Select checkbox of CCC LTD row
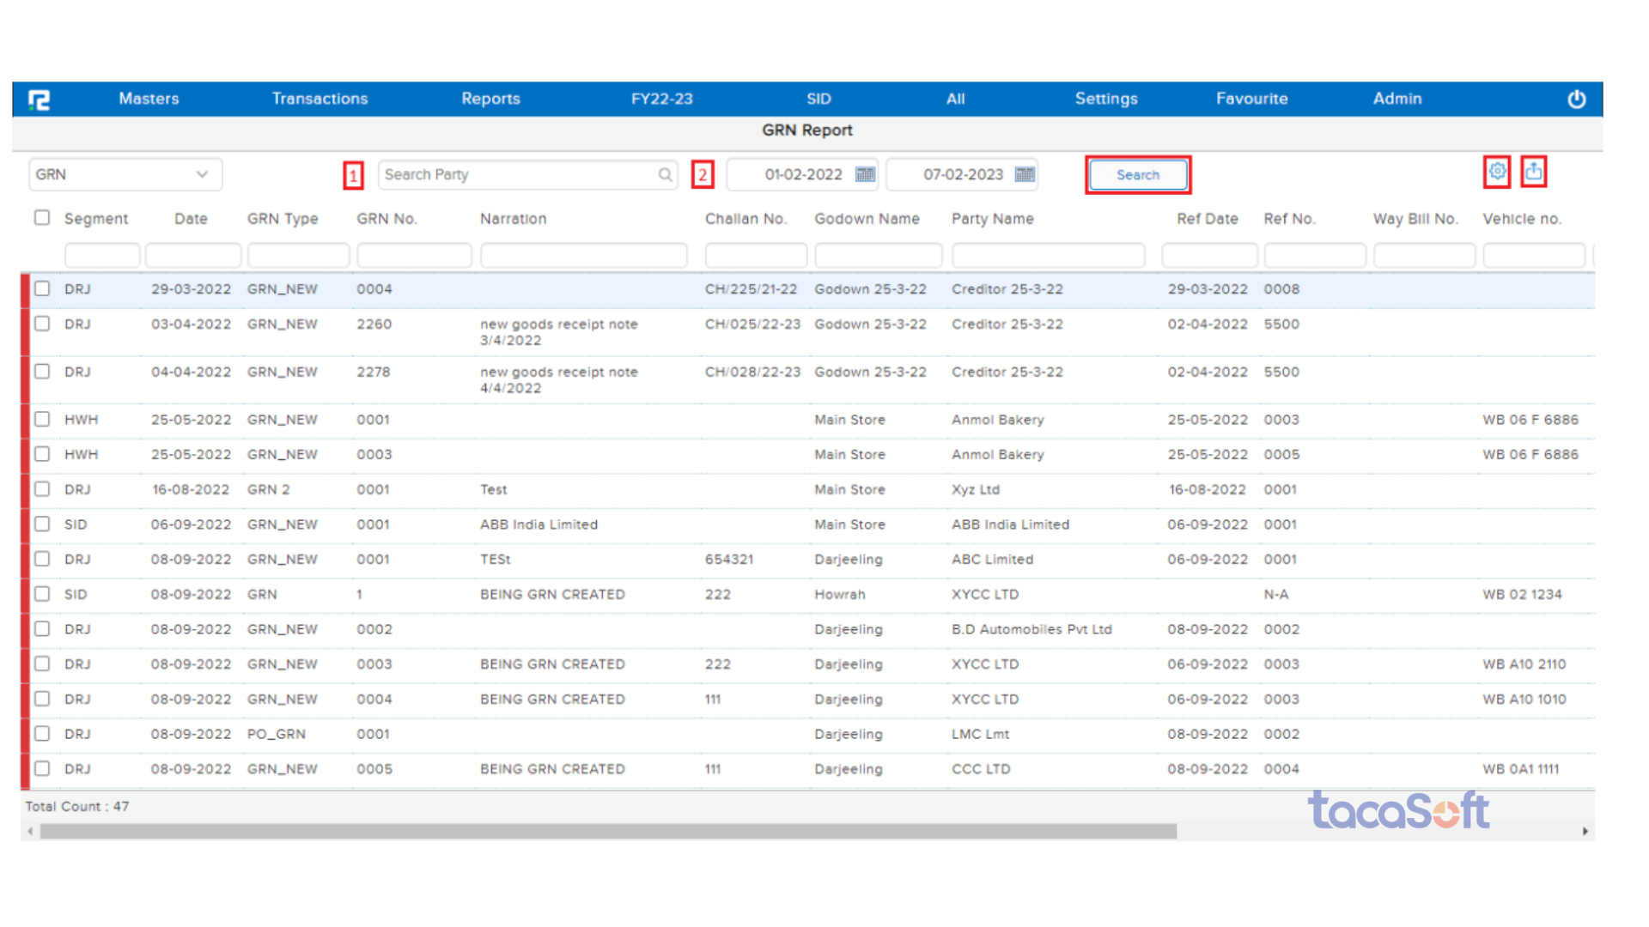 tap(41, 768)
